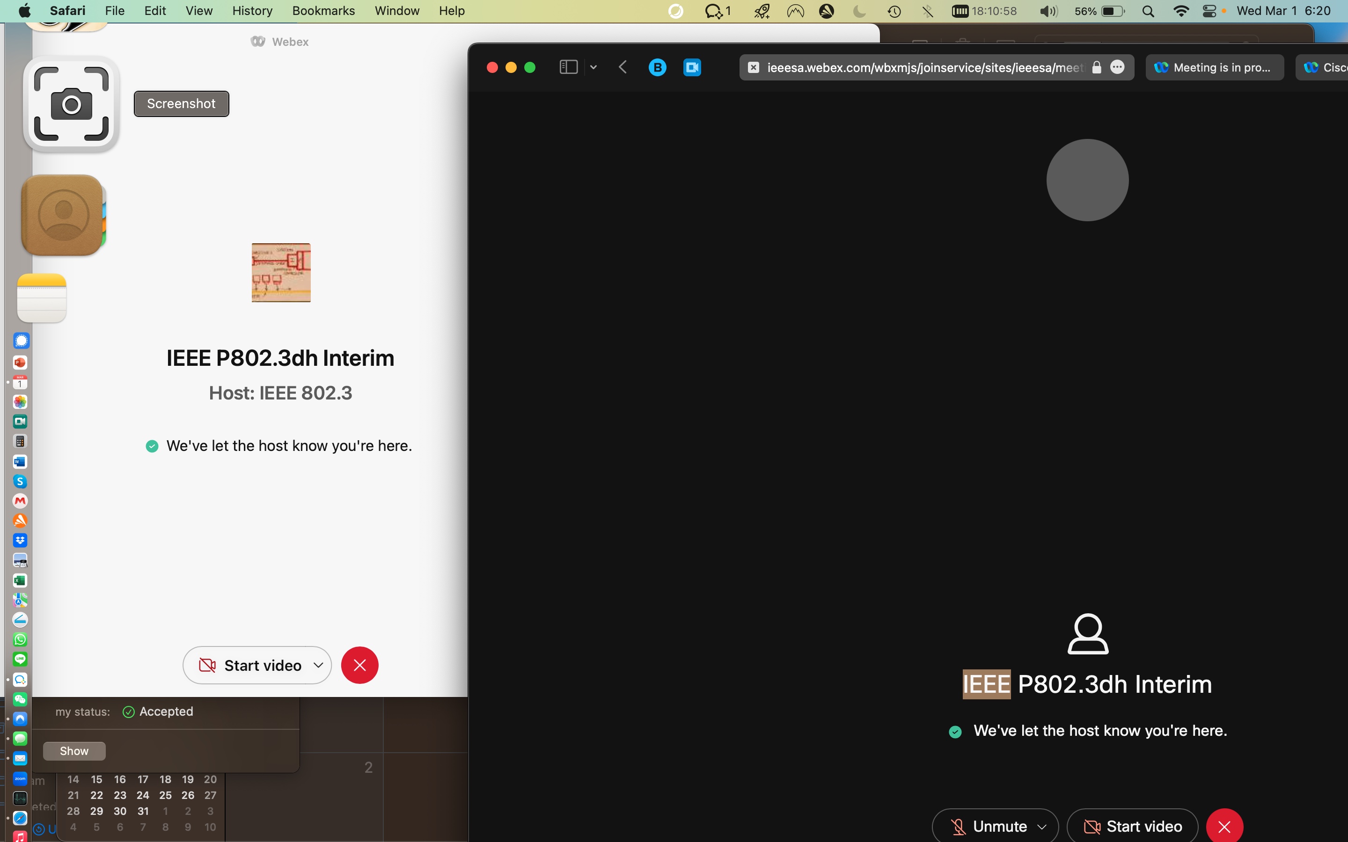Open the Window menu
This screenshot has height=842, width=1348.
pos(397,11)
